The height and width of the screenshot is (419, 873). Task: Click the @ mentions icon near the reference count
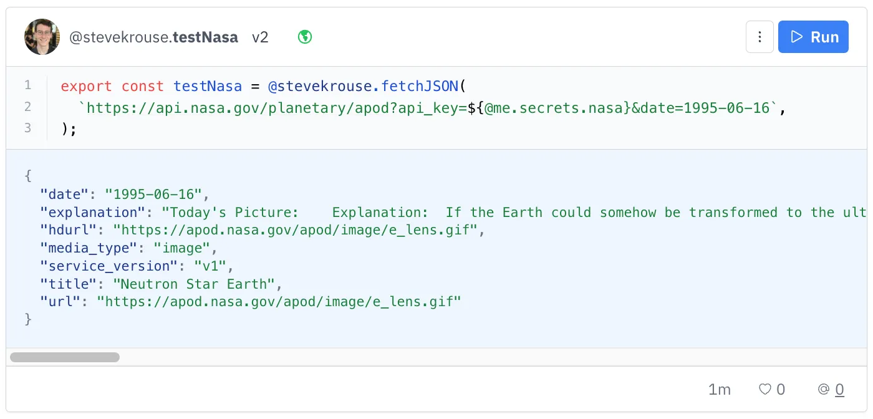pos(823,389)
